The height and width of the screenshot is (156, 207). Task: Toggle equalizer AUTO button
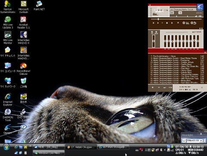[156, 32]
